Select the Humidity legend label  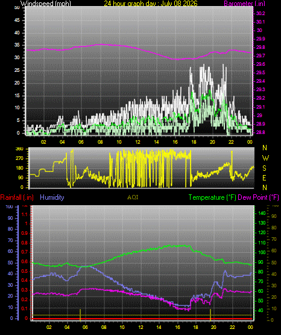click(x=52, y=197)
